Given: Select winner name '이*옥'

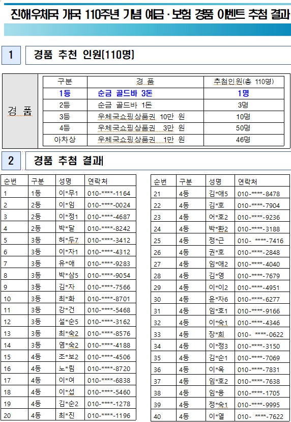Looking at the screenshot, I should click(x=216, y=370).
